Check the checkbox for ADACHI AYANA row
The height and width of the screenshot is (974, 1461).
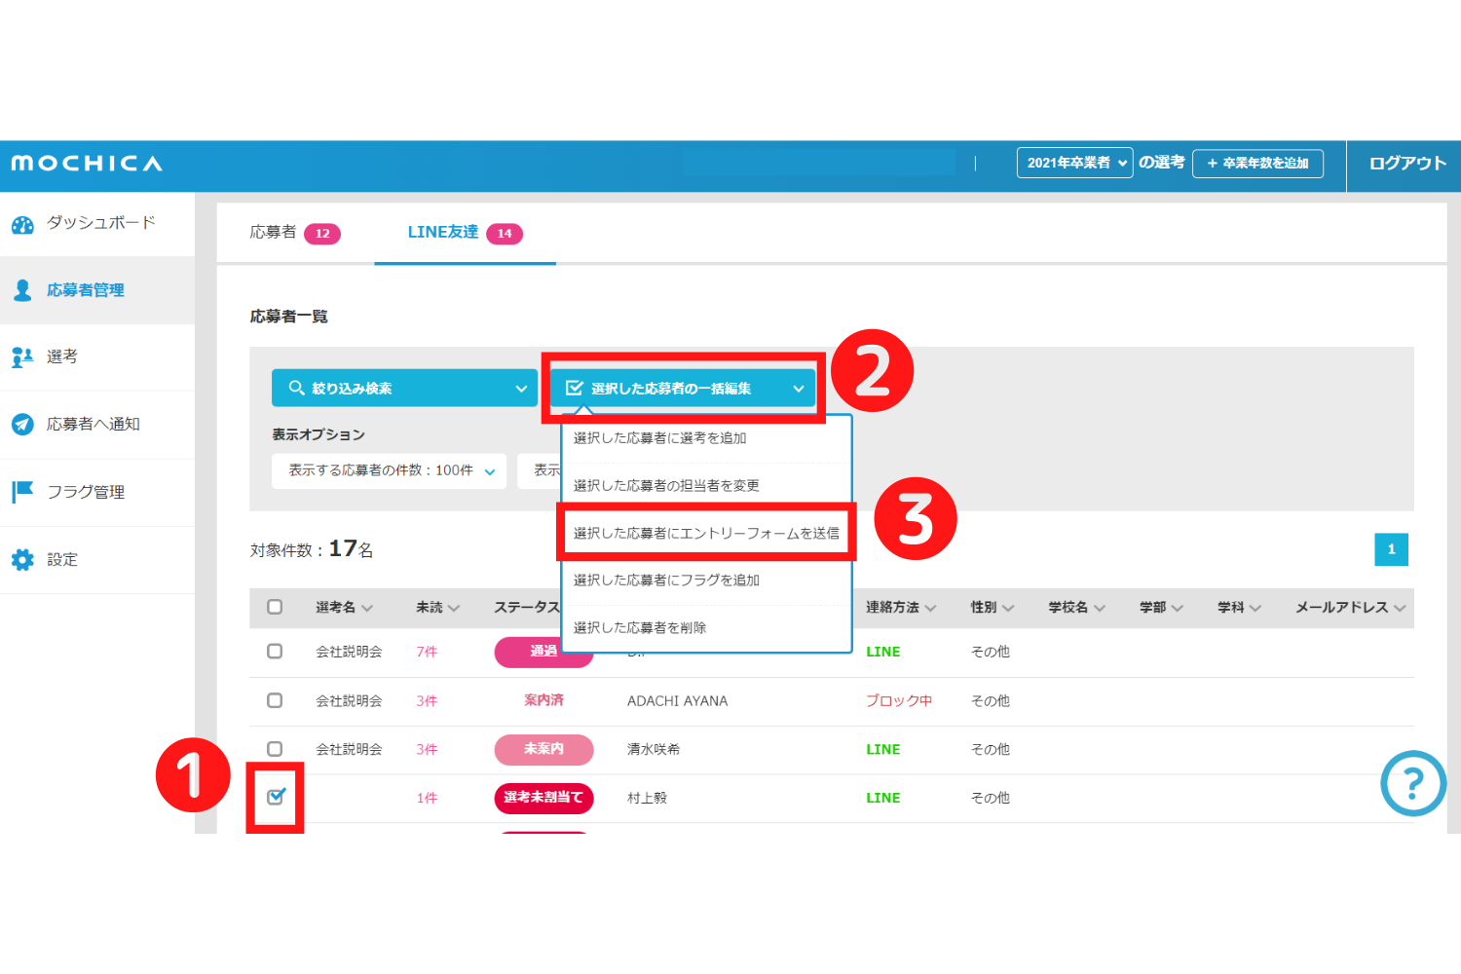point(275,700)
